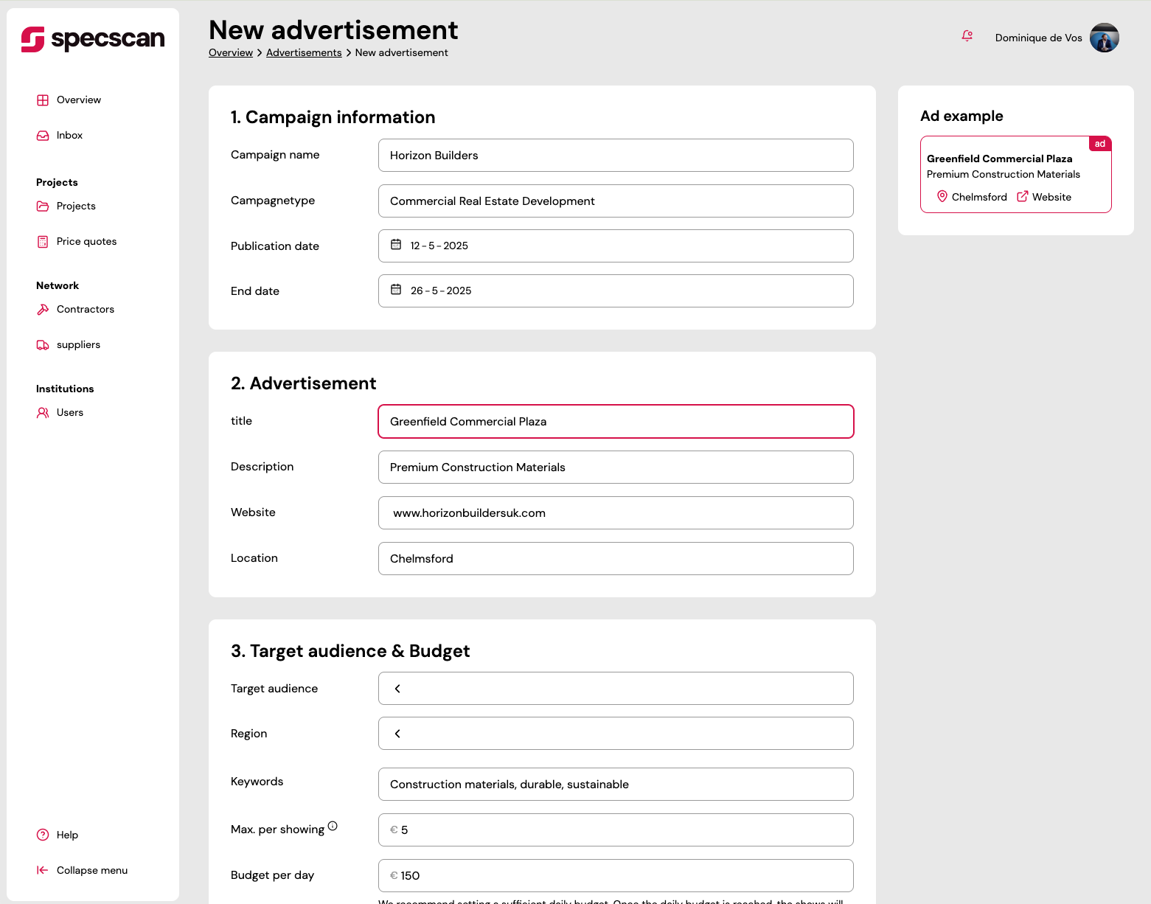Click the Users people icon
Screen dimensions: 1151x904
pyautogui.click(x=43, y=413)
